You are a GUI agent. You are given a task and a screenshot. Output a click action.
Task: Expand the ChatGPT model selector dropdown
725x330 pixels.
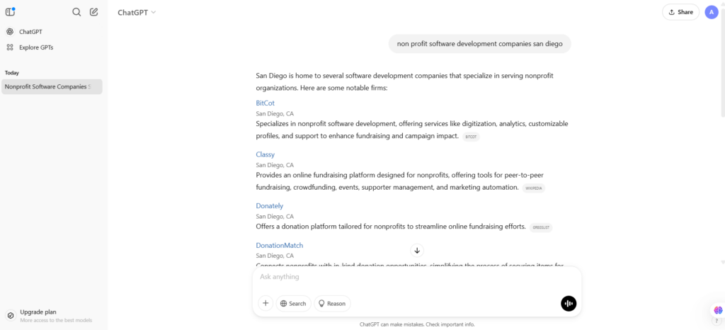click(137, 12)
